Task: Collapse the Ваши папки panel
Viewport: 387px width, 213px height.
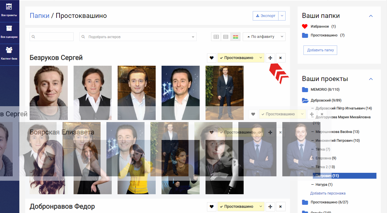Action: point(371,16)
